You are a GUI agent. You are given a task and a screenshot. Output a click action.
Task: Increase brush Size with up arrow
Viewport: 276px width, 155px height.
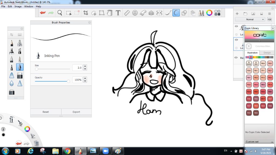85,66
